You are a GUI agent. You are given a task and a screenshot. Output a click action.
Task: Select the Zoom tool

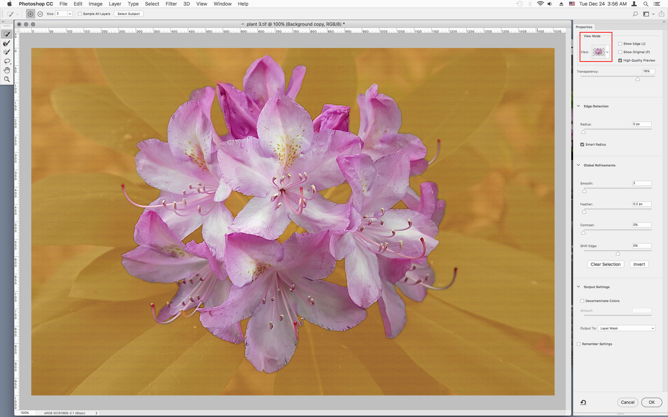click(x=7, y=79)
